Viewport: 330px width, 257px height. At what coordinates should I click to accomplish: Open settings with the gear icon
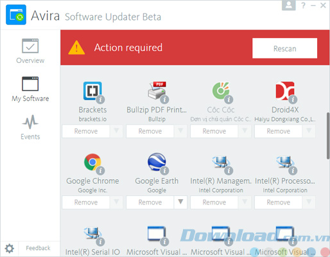click(10, 249)
